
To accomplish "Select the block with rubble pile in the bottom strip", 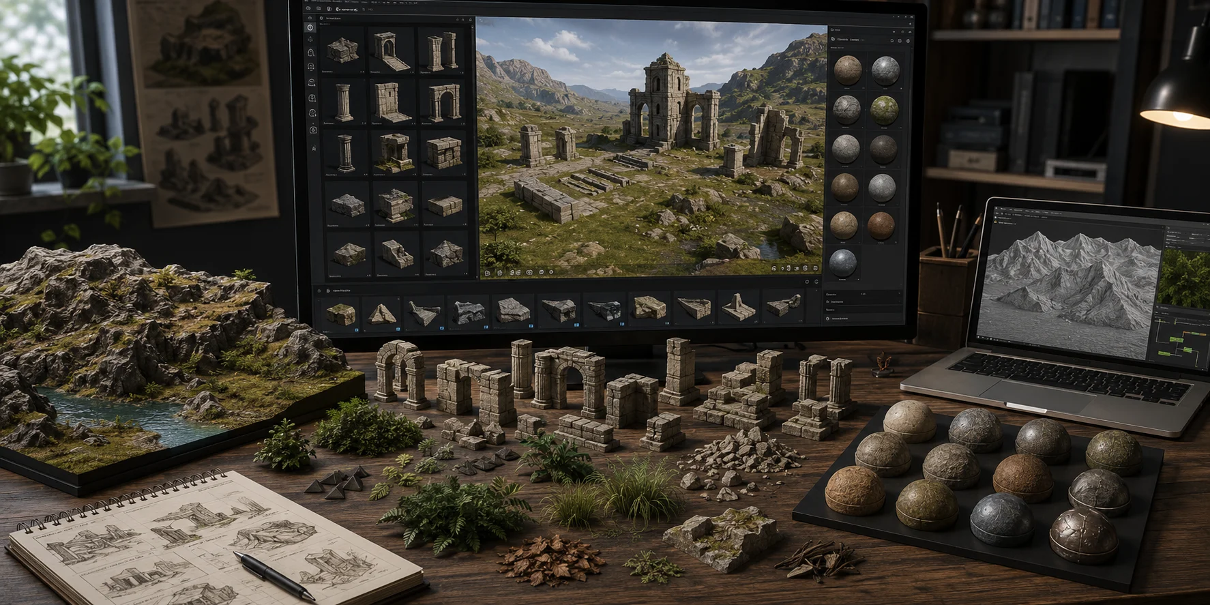I will 783,305.
